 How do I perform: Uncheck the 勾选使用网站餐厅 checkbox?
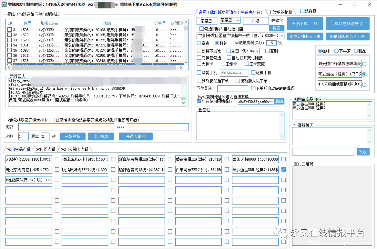[x=199, y=101]
